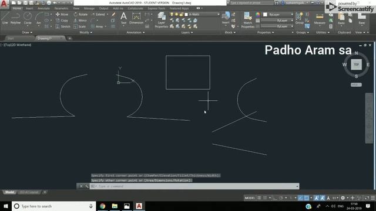Activate the Mirror tool
This screenshot has width=376, height=211.
[80, 21]
